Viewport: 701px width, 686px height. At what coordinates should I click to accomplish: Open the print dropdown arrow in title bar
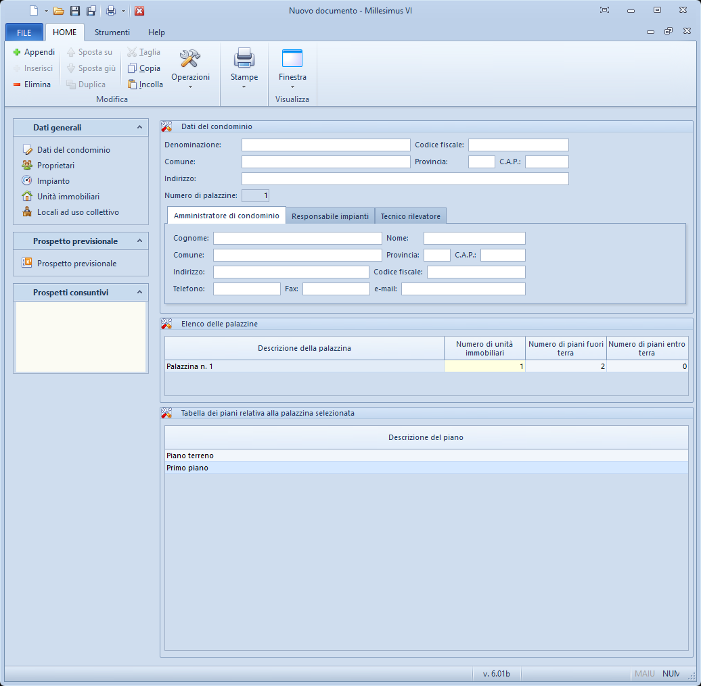123,11
